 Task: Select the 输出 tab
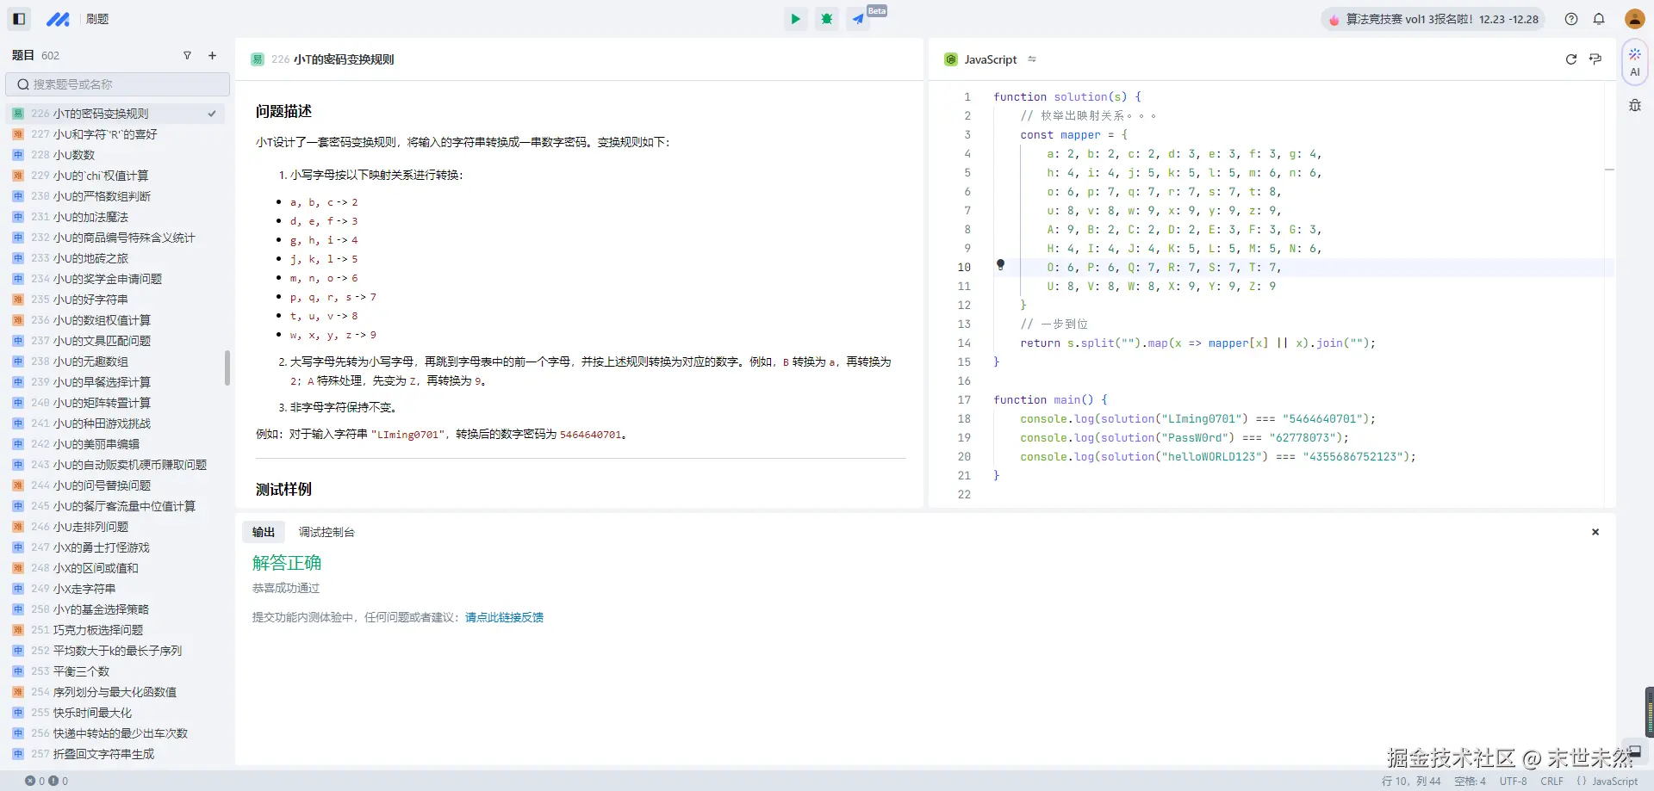tap(264, 532)
